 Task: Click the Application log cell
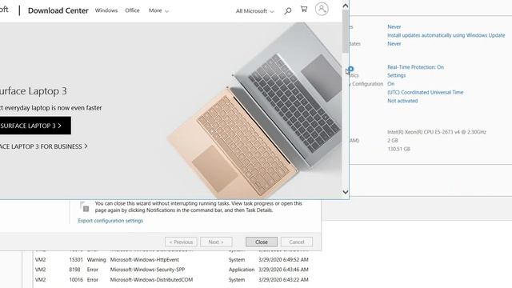click(x=242, y=270)
